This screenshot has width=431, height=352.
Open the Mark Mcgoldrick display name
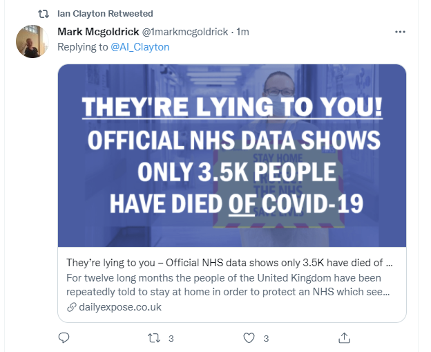coord(98,32)
